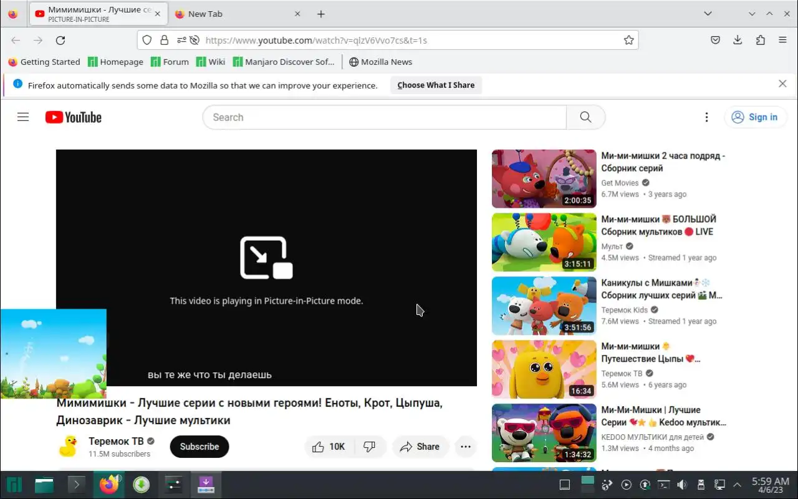Open Manjaro Discover Software bookmark
The image size is (798, 499).
284,62
